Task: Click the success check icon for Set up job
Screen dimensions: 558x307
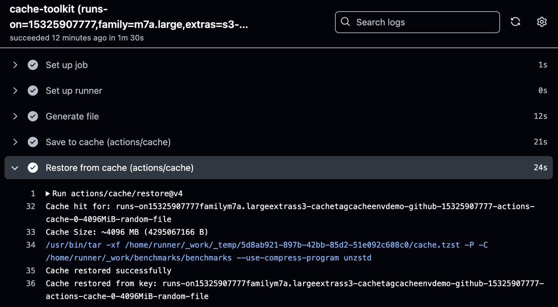Action: (33, 65)
